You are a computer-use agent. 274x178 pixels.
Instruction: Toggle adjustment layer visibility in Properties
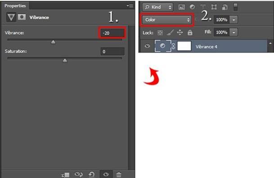(106, 174)
